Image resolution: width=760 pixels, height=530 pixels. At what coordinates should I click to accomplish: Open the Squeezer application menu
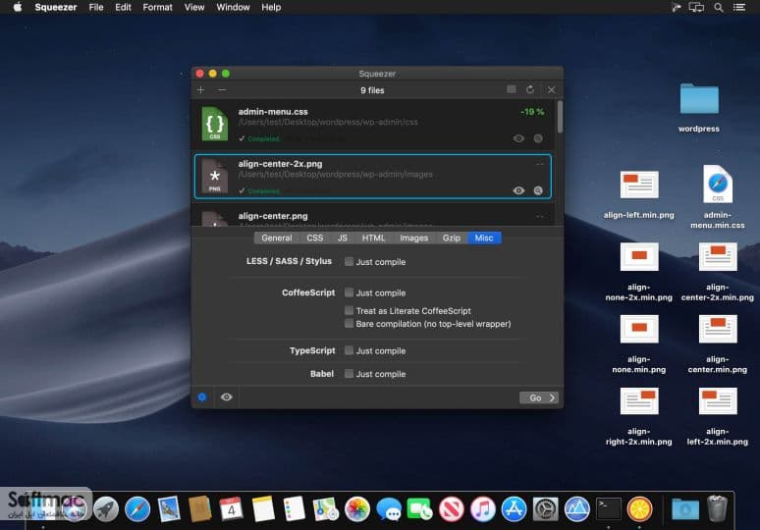pos(56,7)
